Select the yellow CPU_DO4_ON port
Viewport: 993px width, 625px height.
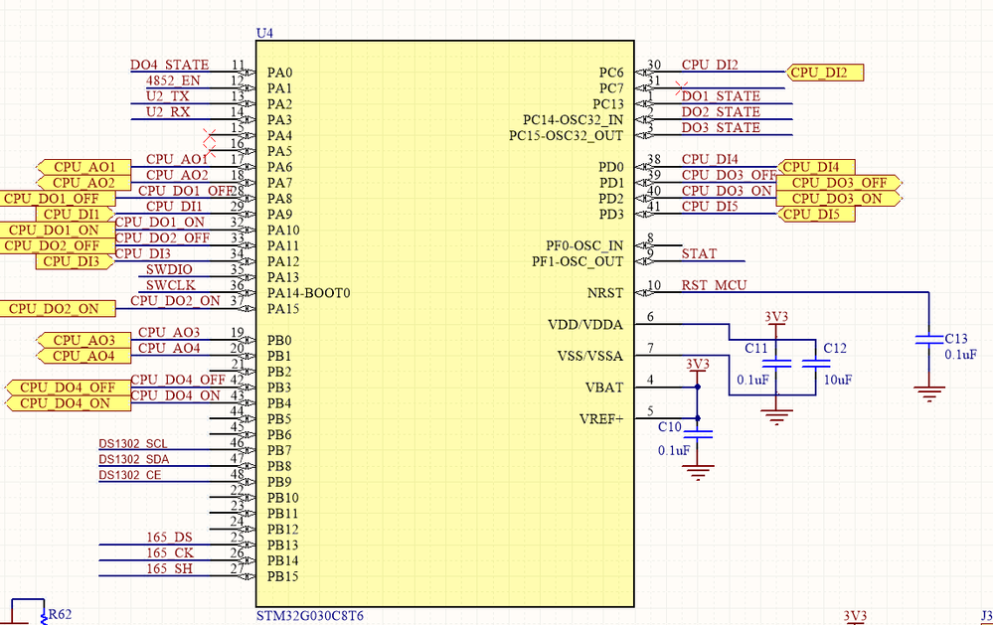69,403
